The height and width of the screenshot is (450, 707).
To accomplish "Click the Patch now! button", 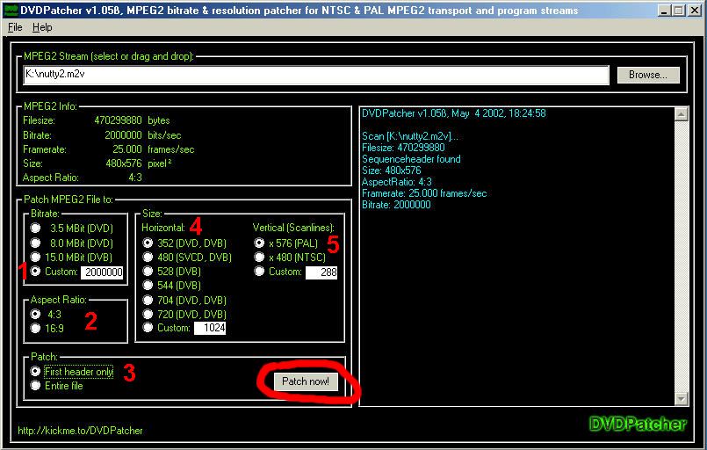I will click(x=306, y=381).
